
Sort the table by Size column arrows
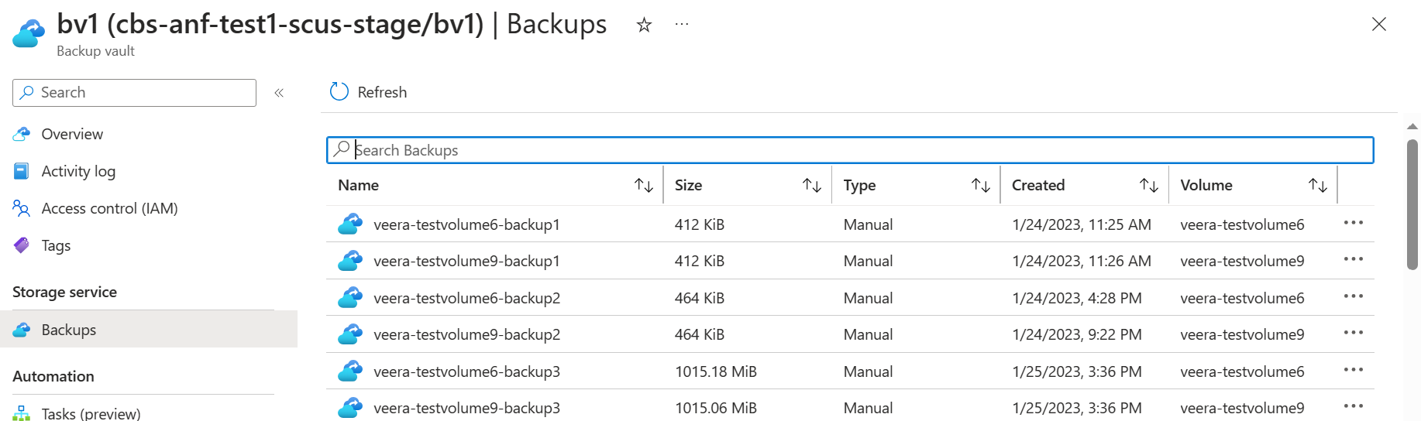tap(812, 185)
